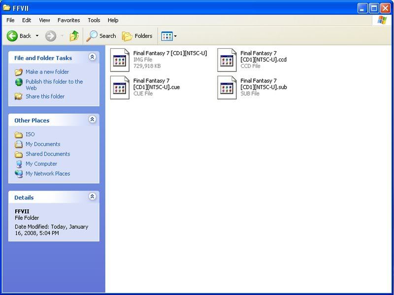Maximize the FFVII window
Viewport: 394px width, 295px height.
[x=374, y=8]
